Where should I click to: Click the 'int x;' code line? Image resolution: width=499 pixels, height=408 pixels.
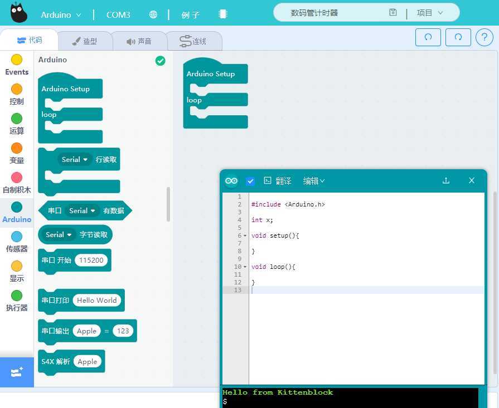[262, 220]
